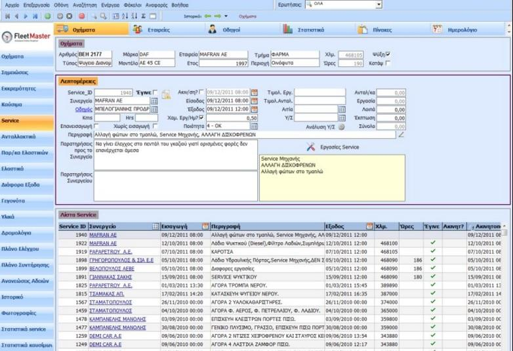The height and width of the screenshot is (351, 513).
Task: Go to last record arrow
Action: [35, 16]
